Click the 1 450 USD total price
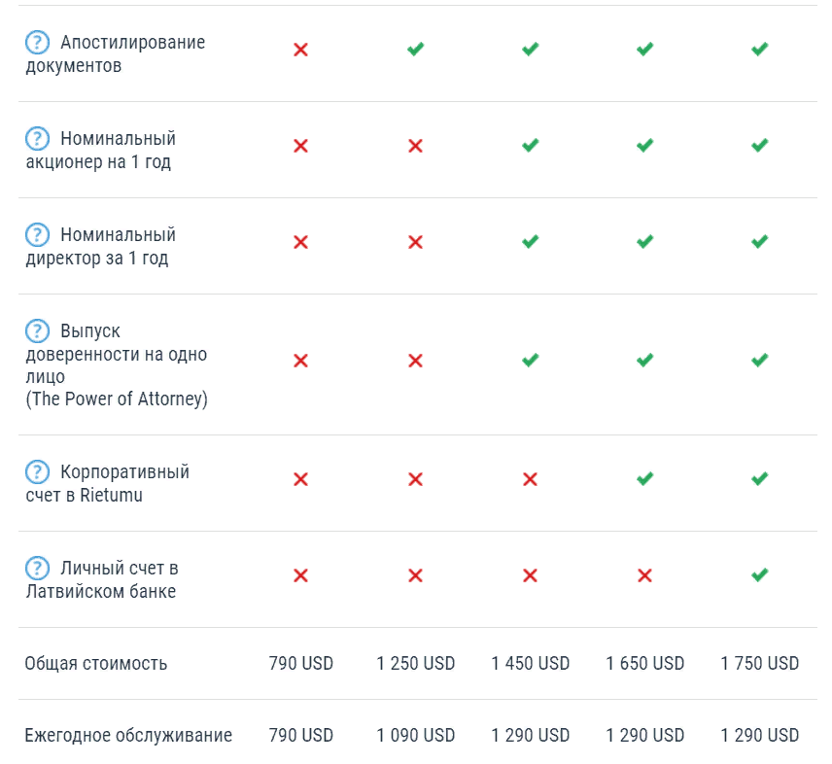The image size is (832, 764). tap(530, 664)
